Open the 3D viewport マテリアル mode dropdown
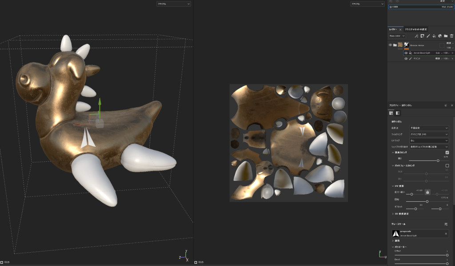 point(174,4)
